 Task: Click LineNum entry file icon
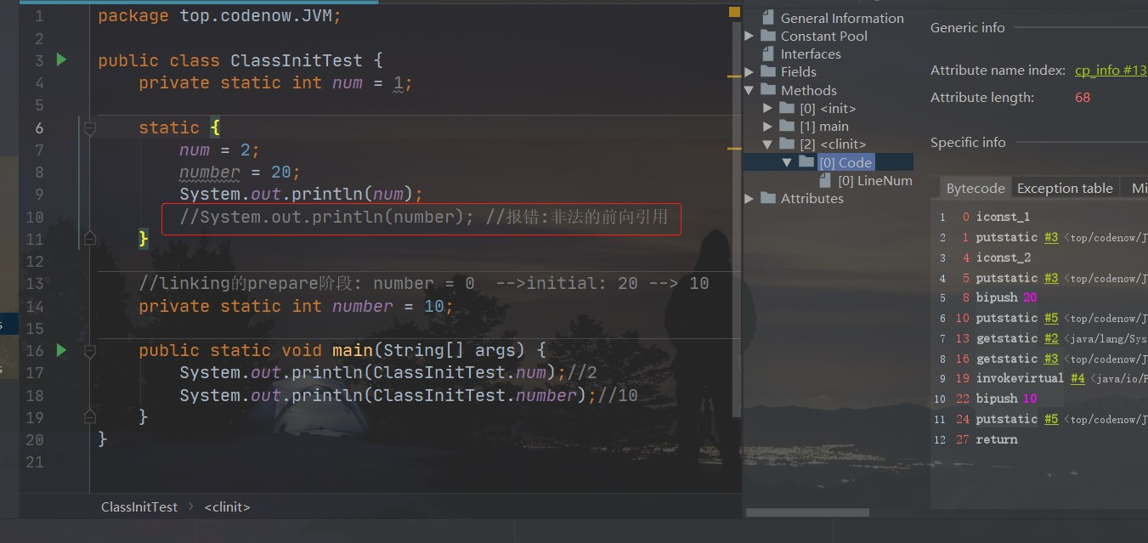click(x=825, y=180)
